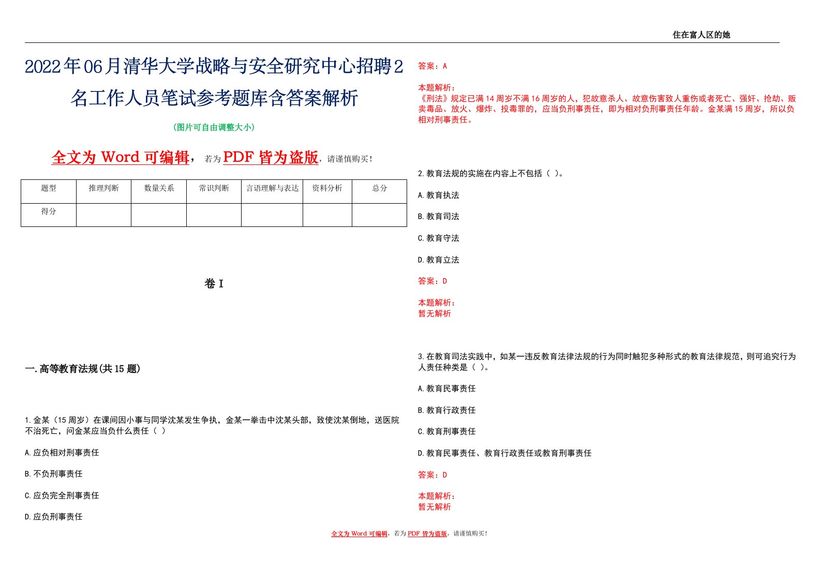This screenshot has height=580, width=821.
Task: Click green note (图片可自由调整大小)
Action: tap(214, 127)
